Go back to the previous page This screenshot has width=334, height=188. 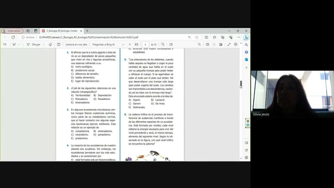coord(5,37)
